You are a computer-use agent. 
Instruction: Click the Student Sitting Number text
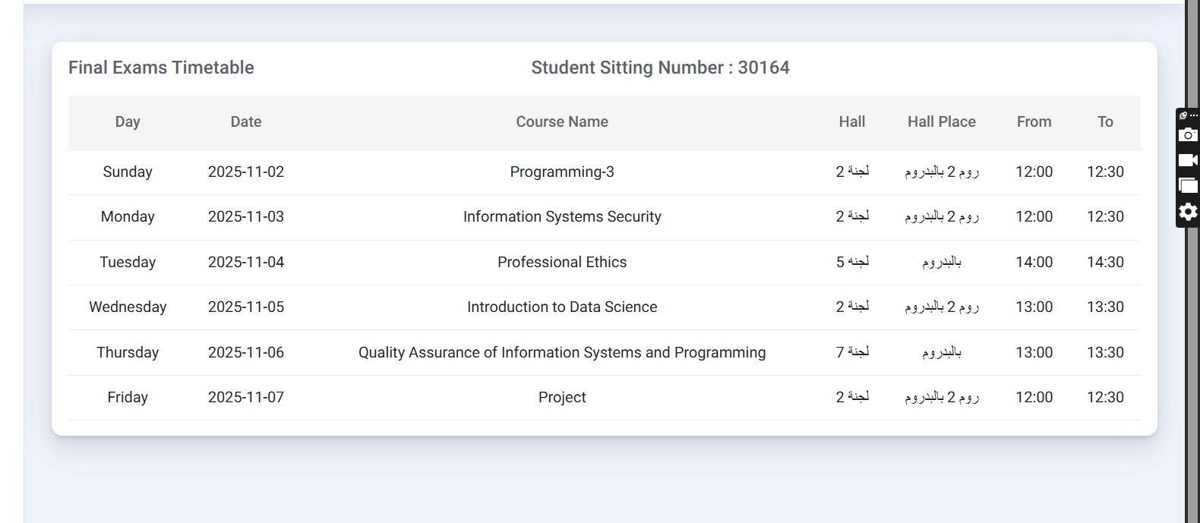pyautogui.click(x=660, y=68)
